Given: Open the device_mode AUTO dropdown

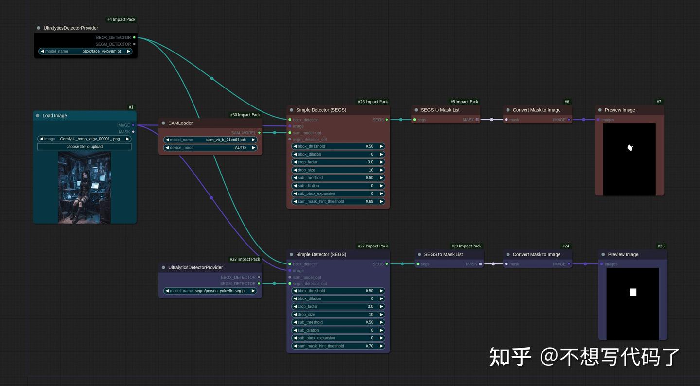Looking at the screenshot, I should tap(210, 147).
